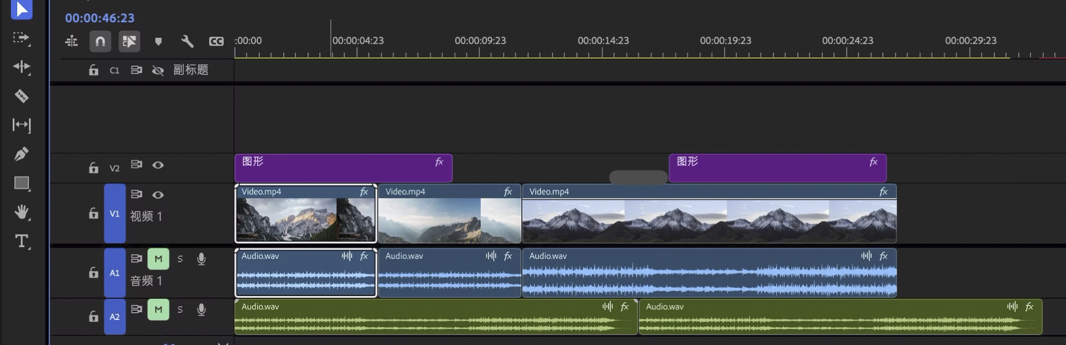The height and width of the screenshot is (345, 1066).
Task: Enable voice-over record on A1 track
Action: point(201,259)
